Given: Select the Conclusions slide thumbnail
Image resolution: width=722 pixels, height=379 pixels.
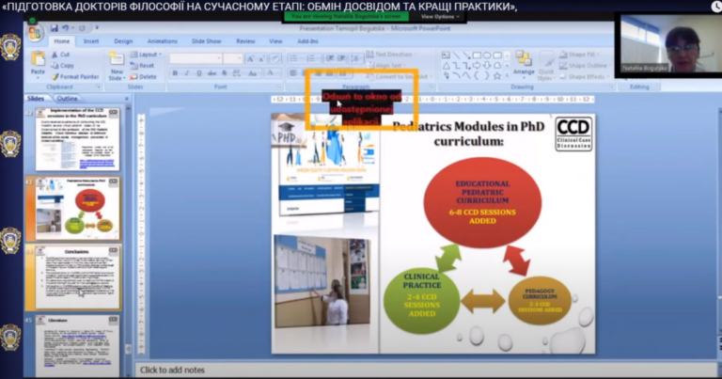Looking at the screenshot, I should pyautogui.click(x=78, y=277).
